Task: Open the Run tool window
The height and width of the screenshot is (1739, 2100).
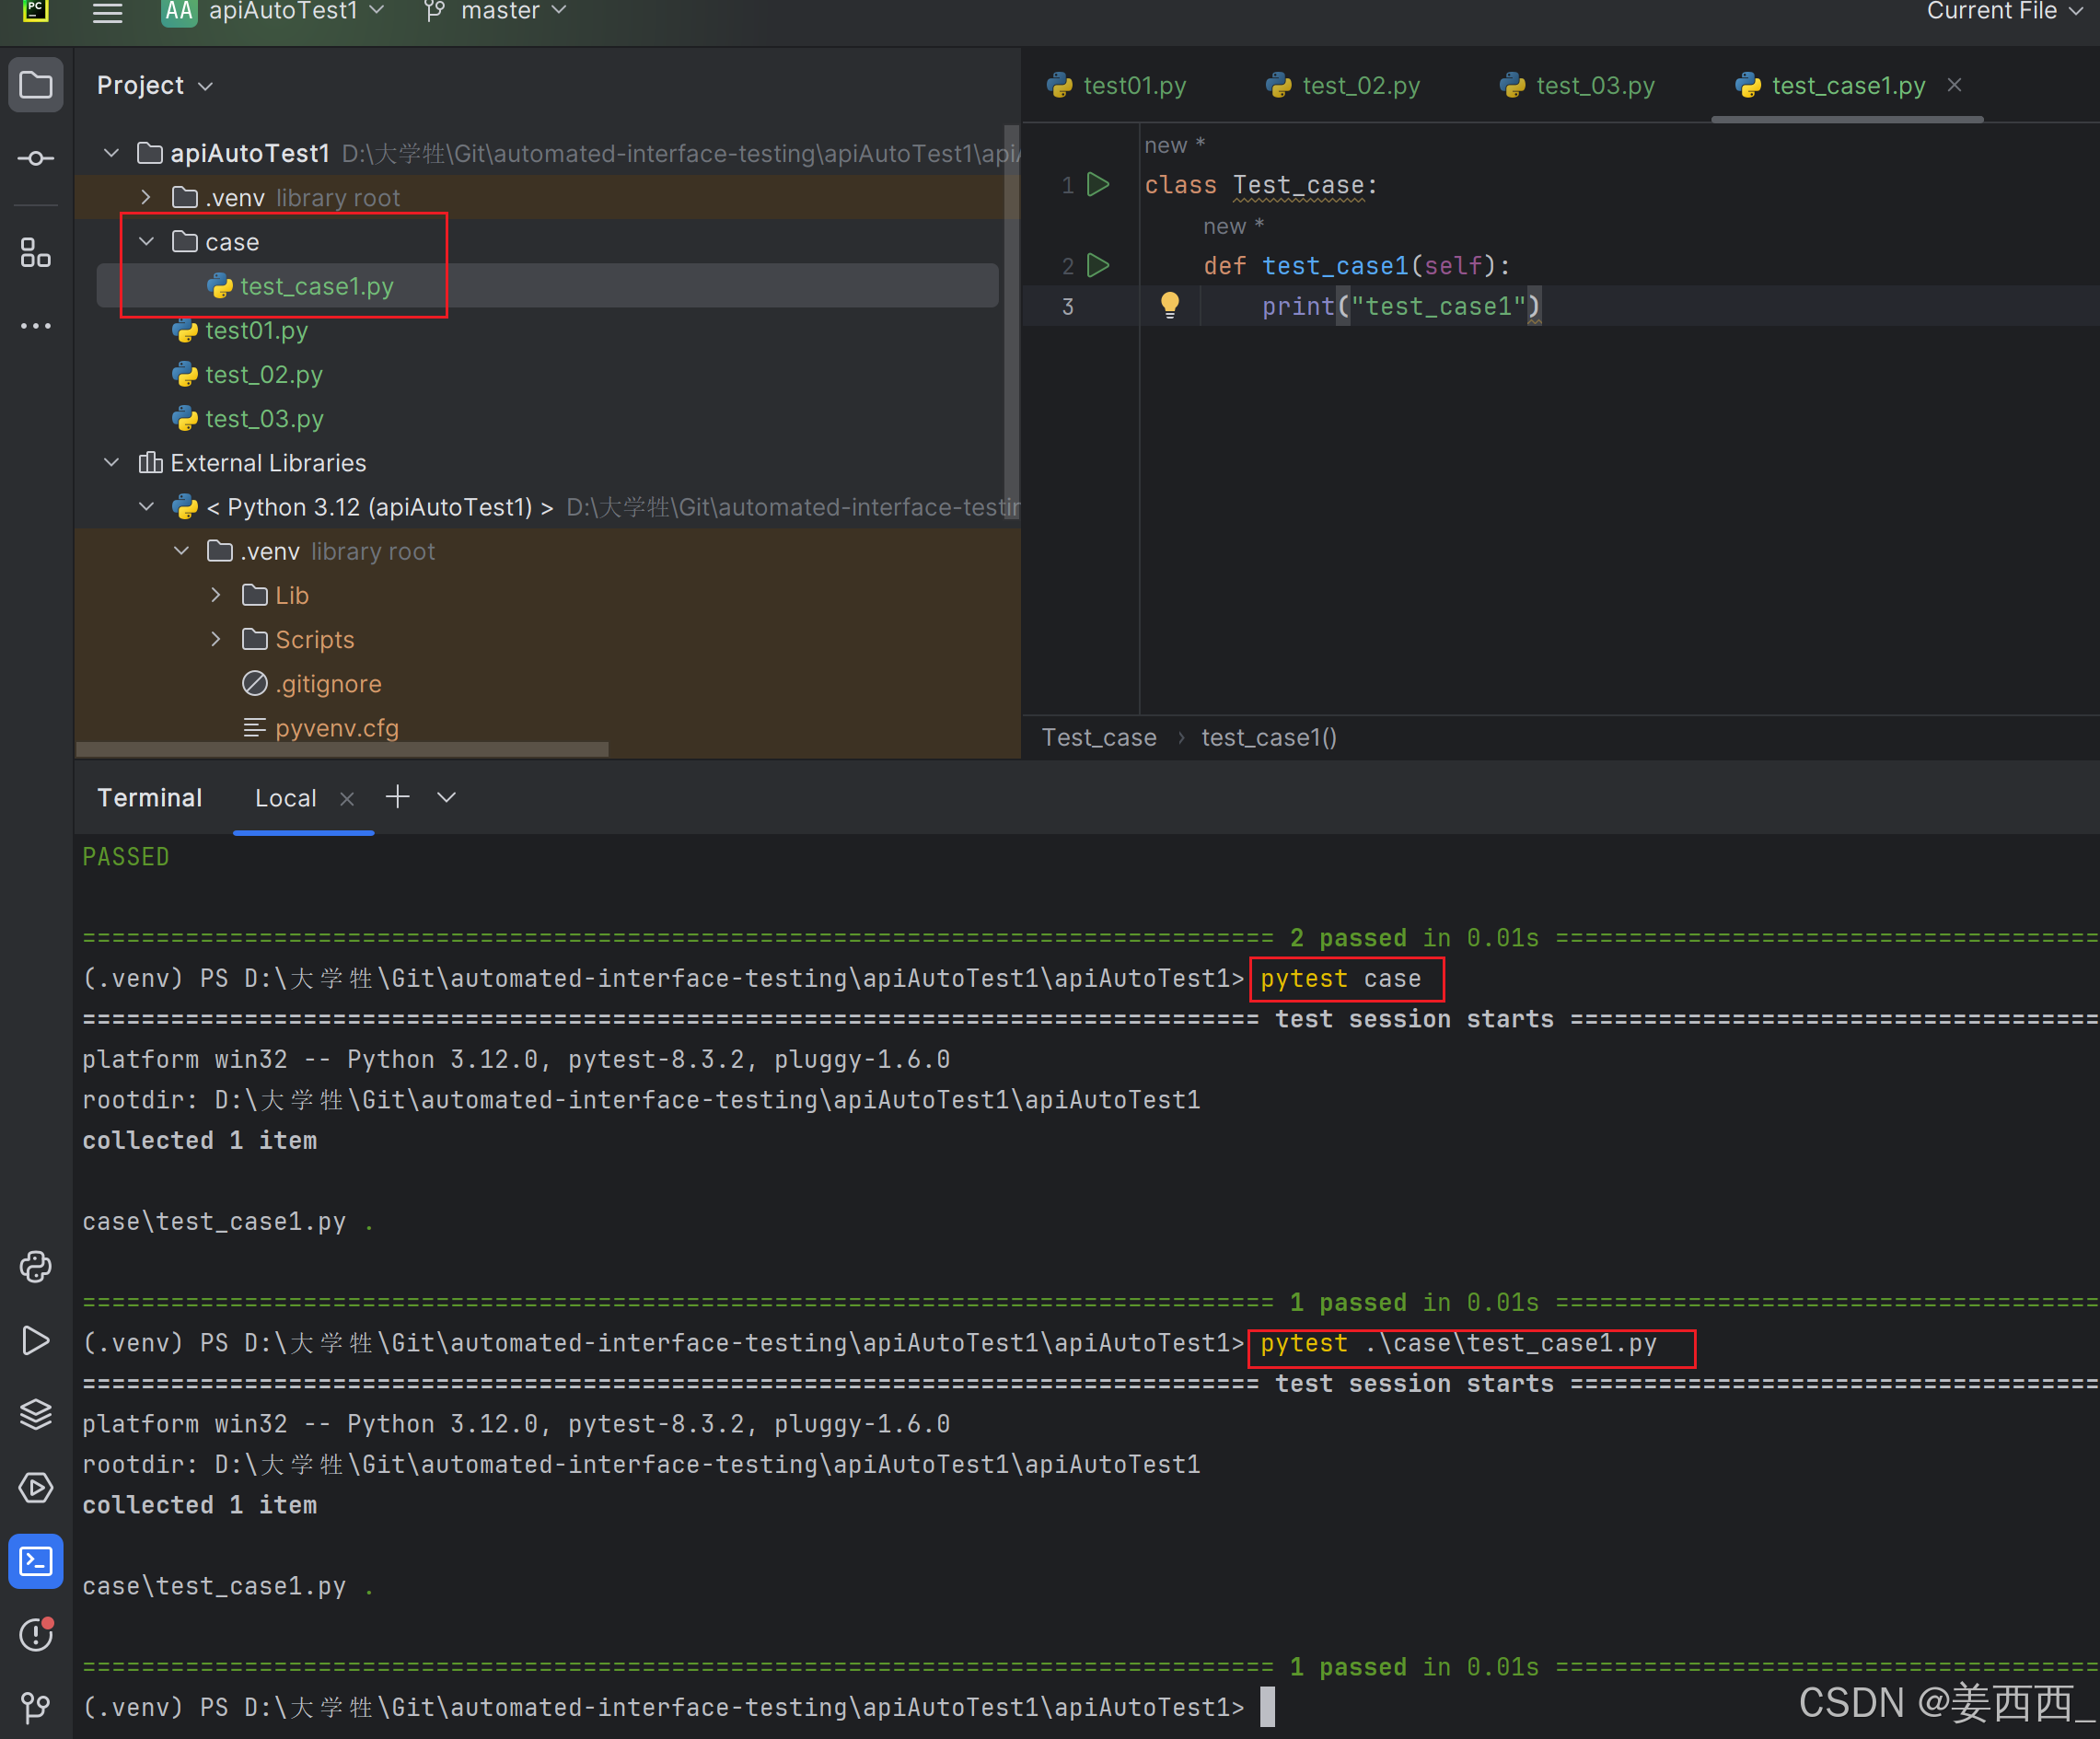Action: (36, 1340)
